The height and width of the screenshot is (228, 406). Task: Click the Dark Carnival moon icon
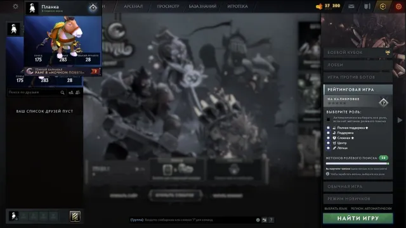point(30,72)
